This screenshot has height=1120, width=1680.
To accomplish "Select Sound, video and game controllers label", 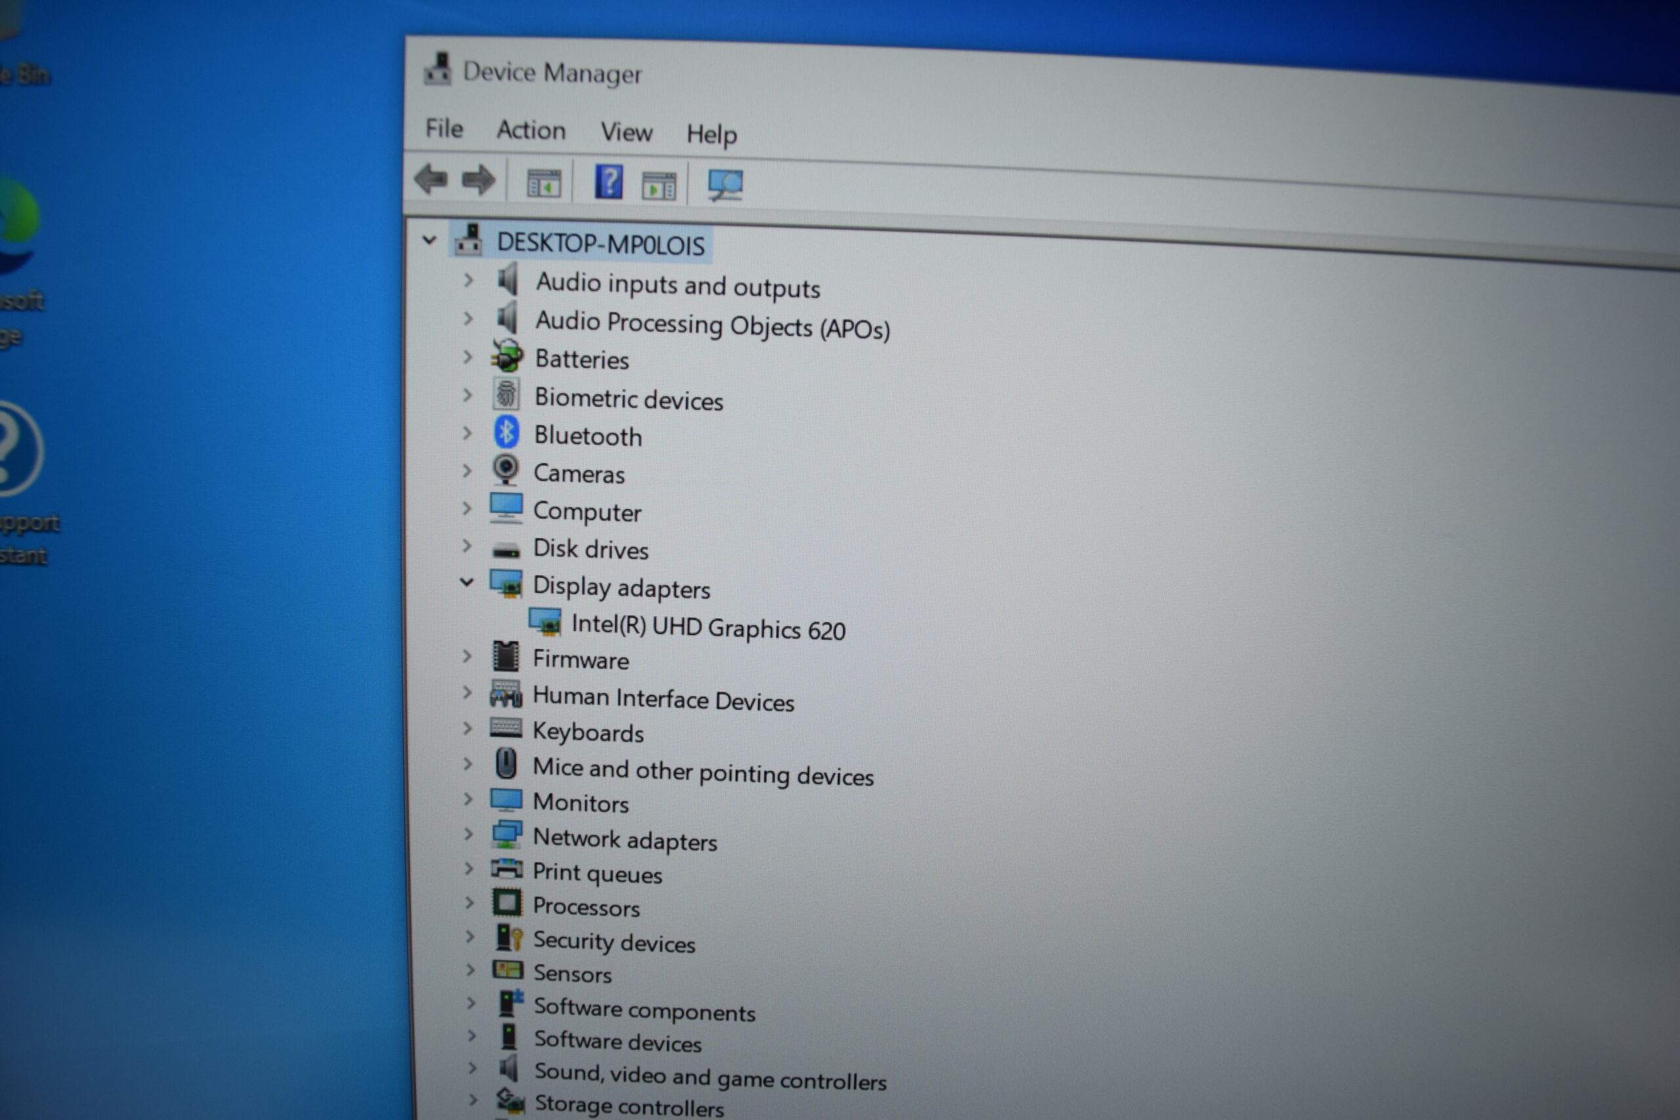I will (x=710, y=1077).
